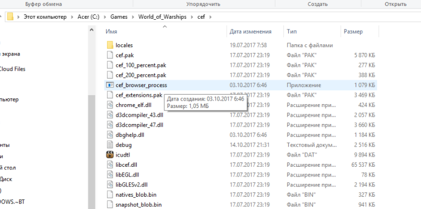Sort by Тип column header
This screenshot has width=421, height=209.
point(291,32)
